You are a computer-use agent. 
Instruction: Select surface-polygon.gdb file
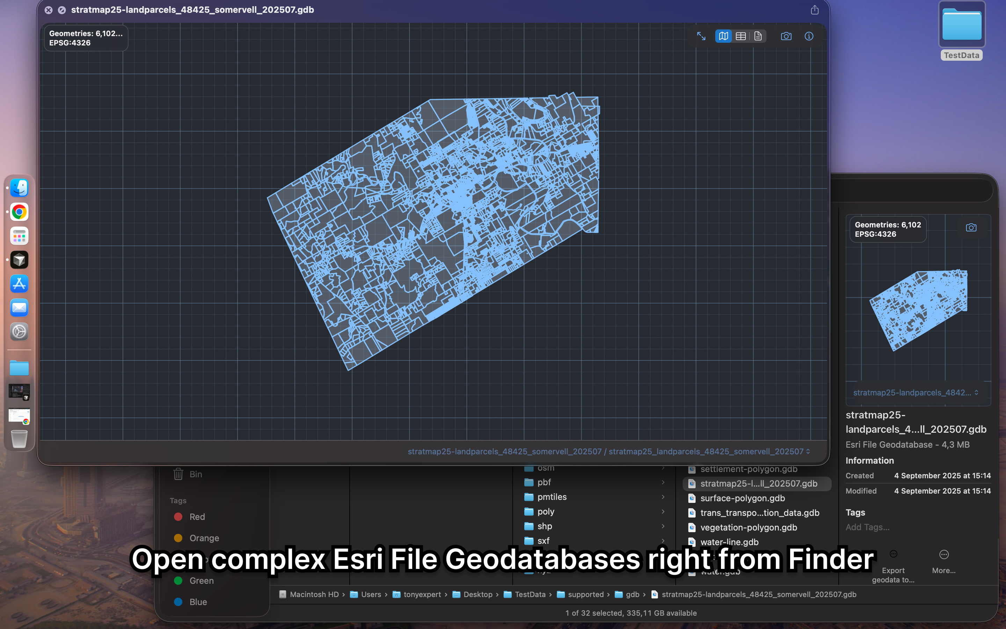coord(742,498)
